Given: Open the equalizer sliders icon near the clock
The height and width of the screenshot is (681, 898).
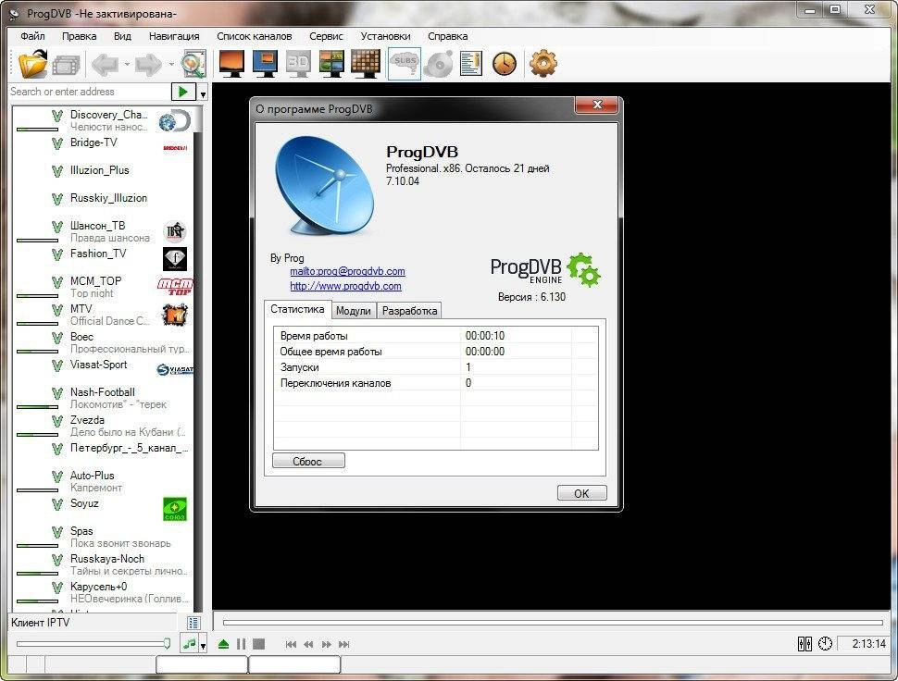Looking at the screenshot, I should [x=804, y=644].
